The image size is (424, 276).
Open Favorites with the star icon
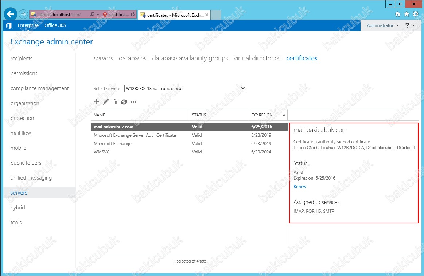point(407,14)
